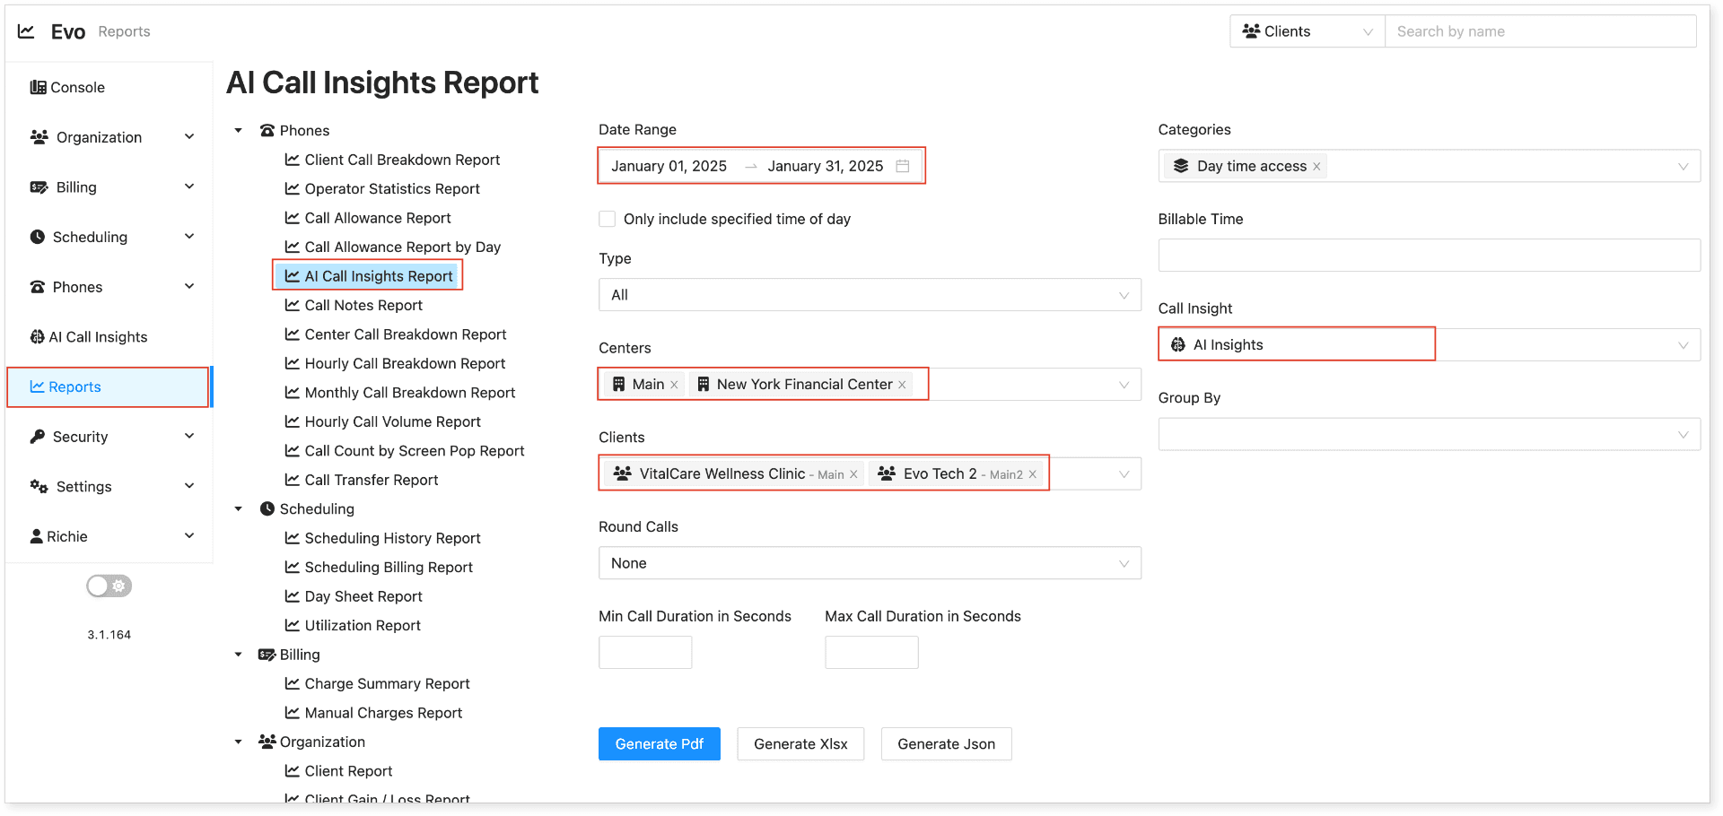
Task: Collapse the Billing report group
Action: tap(238, 655)
